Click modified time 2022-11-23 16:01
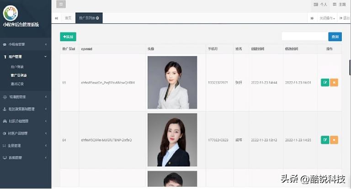This screenshot has width=351, height=189. point(298,83)
